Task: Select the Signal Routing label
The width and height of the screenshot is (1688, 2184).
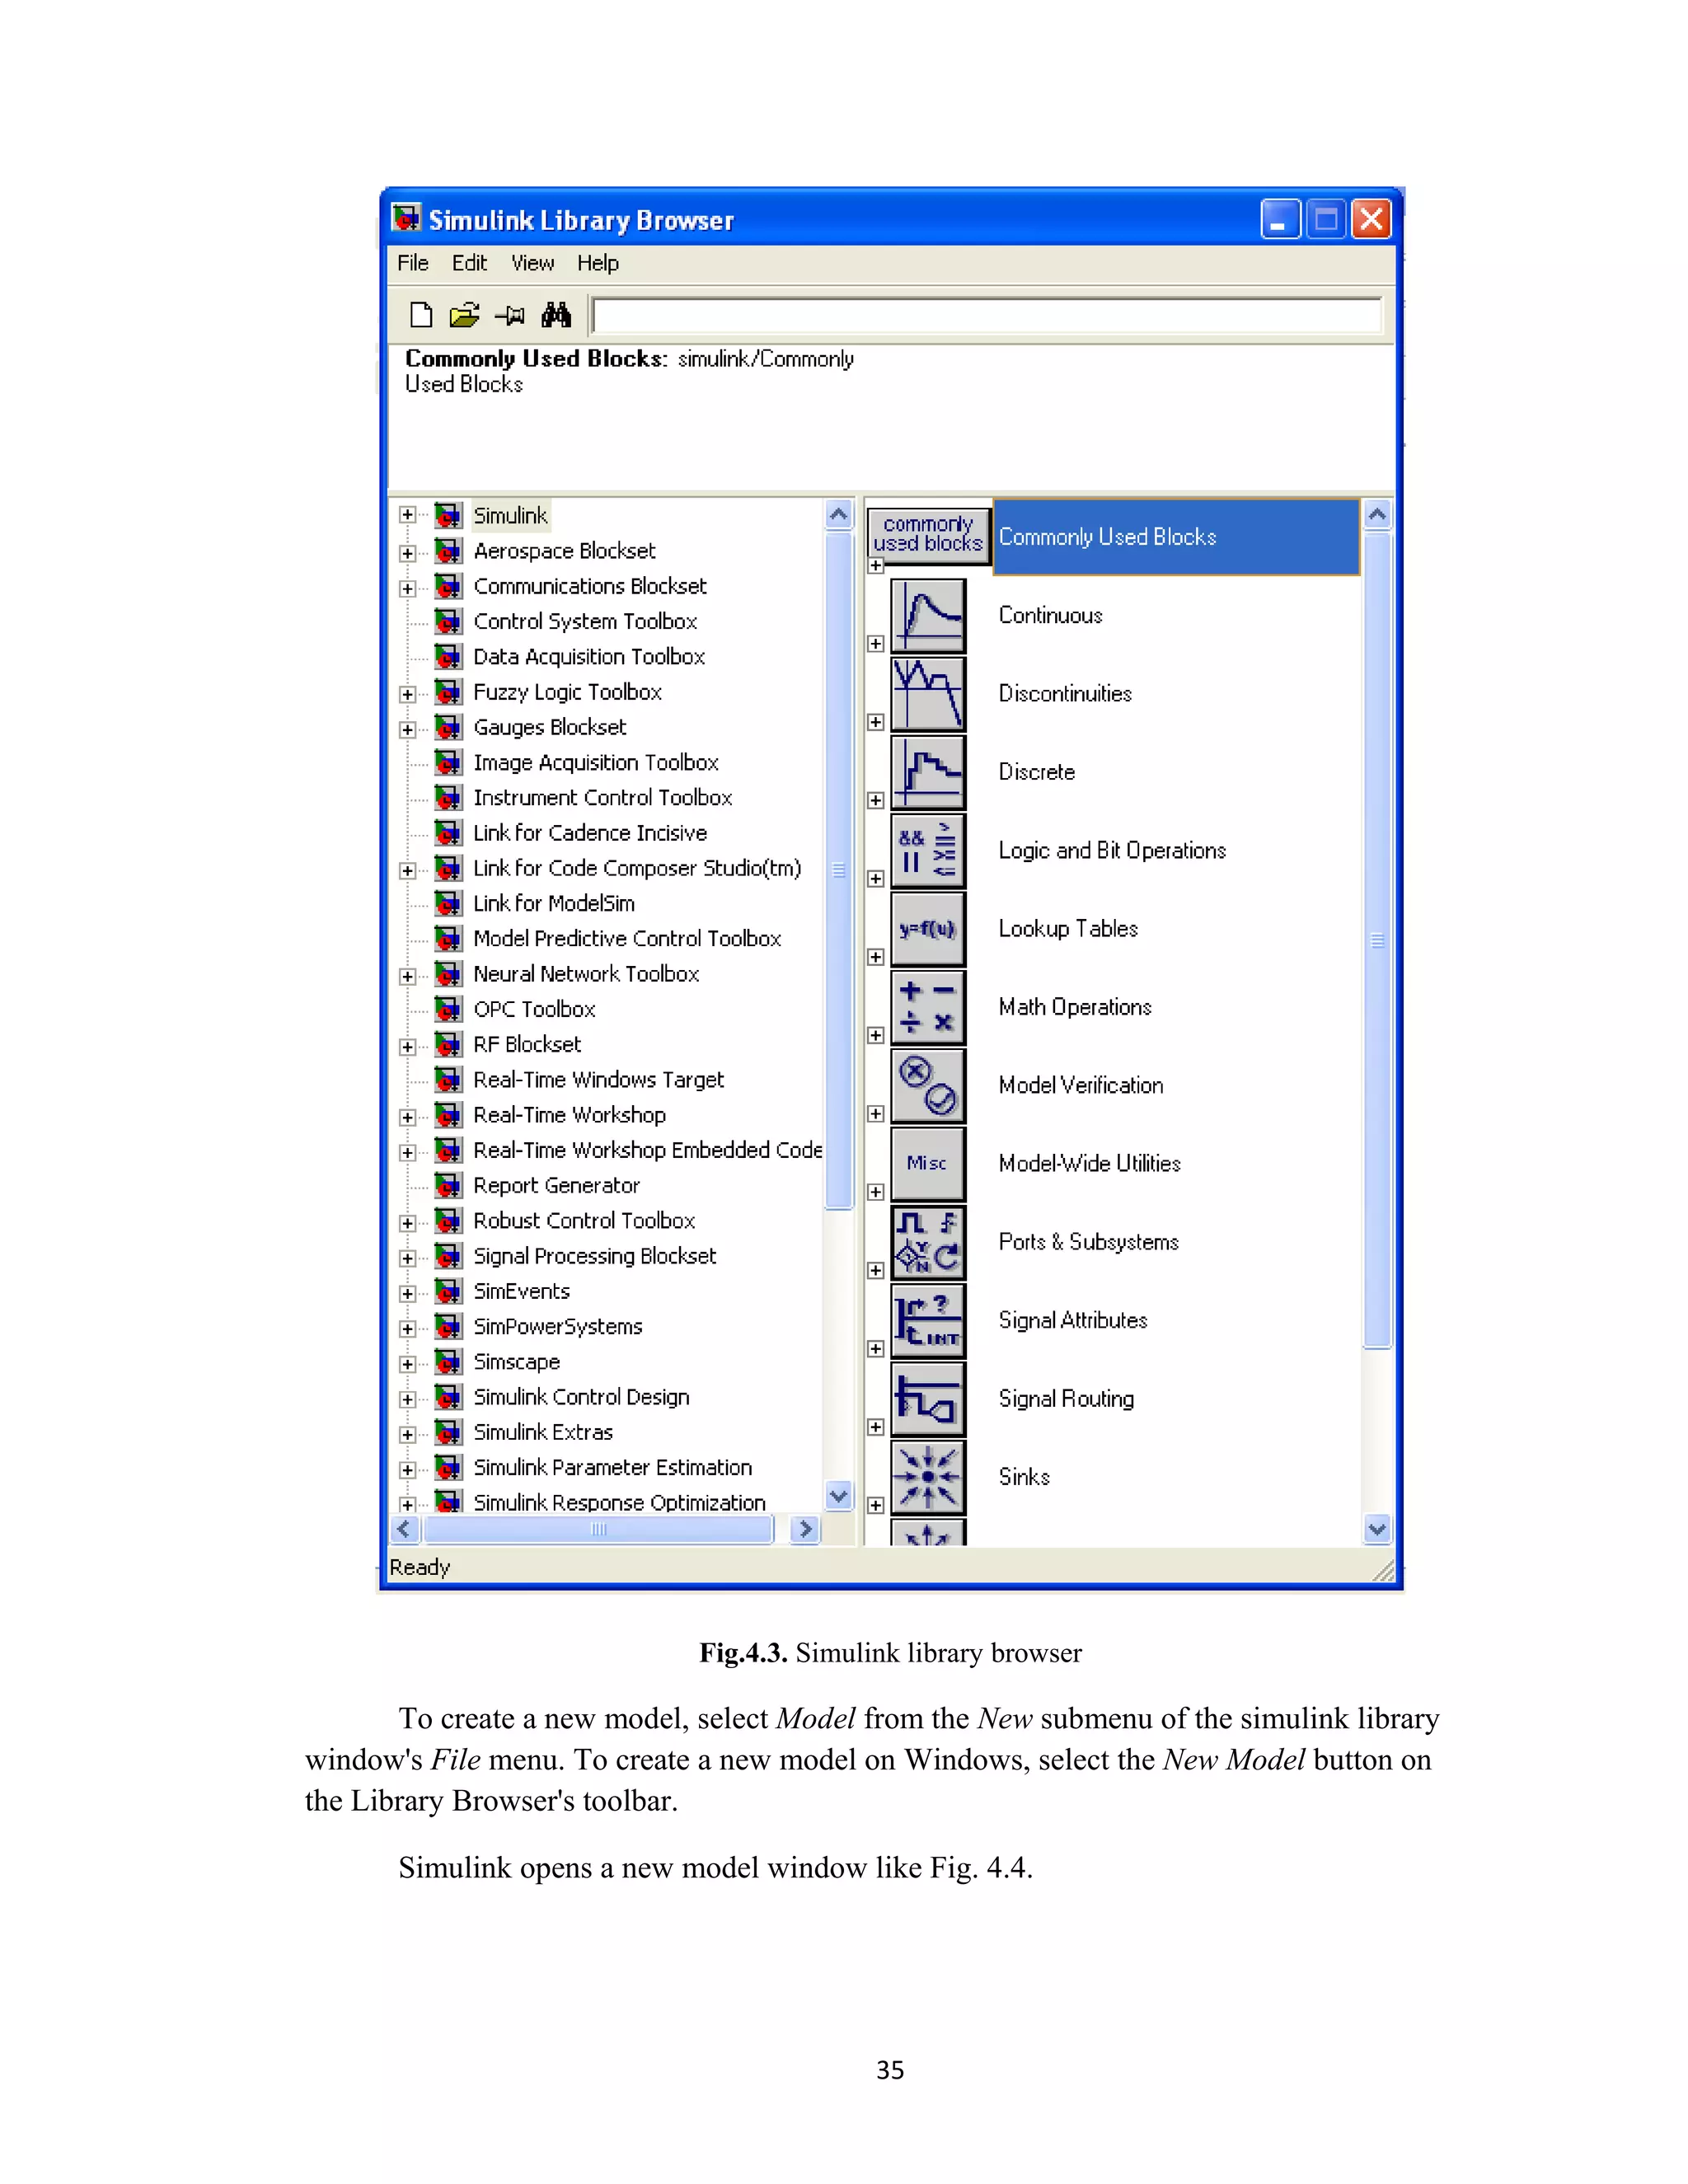Action: 1066,1399
